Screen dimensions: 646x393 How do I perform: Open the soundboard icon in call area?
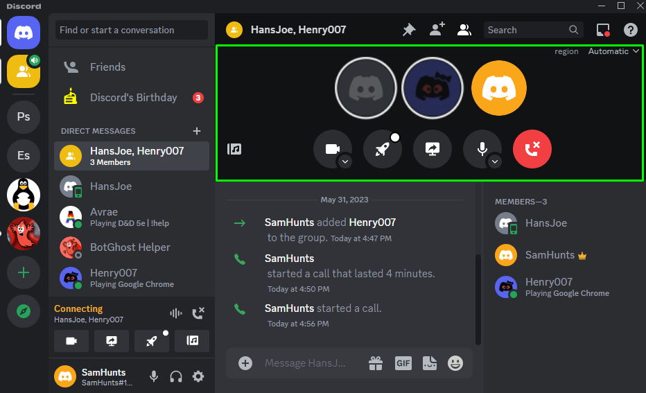(234, 149)
